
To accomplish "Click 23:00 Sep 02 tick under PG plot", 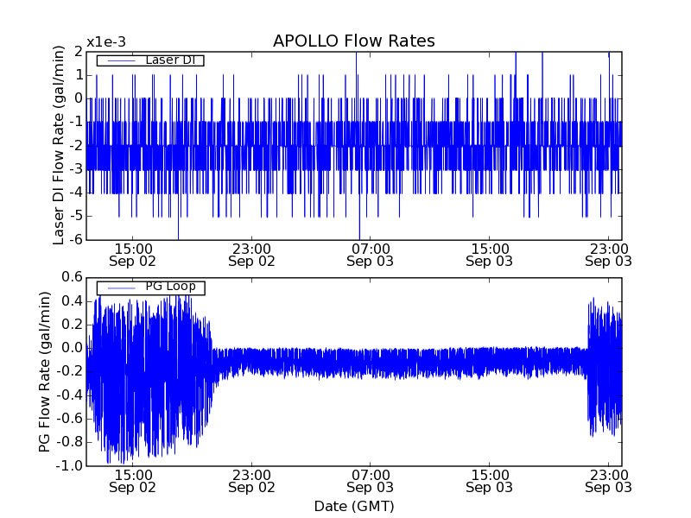I will [x=251, y=482].
